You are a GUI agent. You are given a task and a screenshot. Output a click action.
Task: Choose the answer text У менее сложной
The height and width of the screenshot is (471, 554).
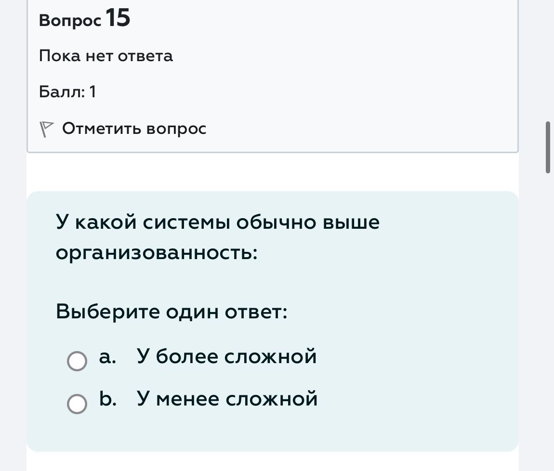227,399
